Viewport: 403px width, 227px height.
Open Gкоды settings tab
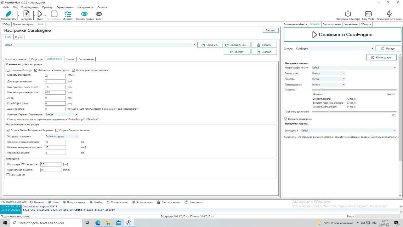[71, 59]
